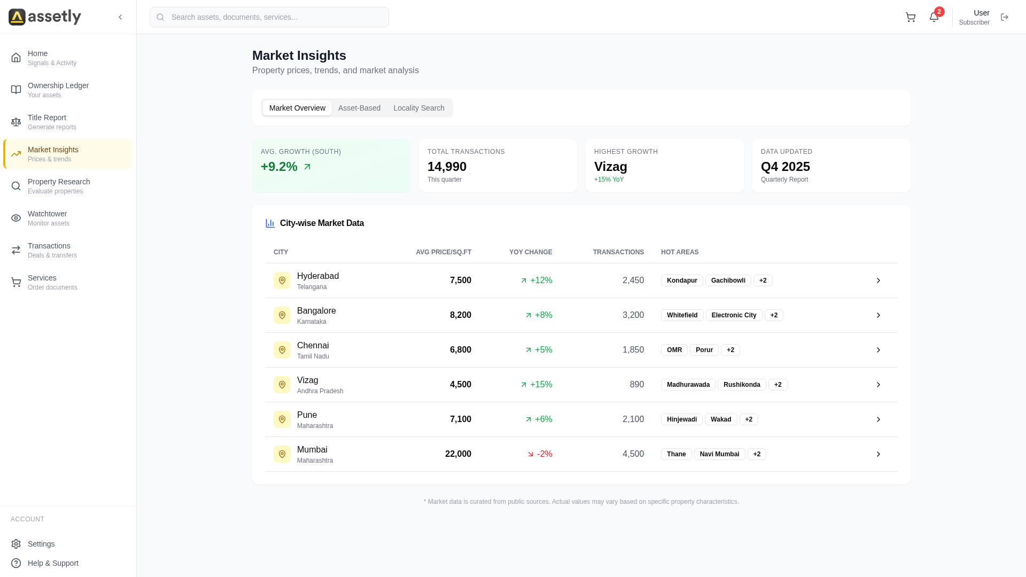Click the asset search input field
This screenshot has width=1026, height=577.
269,17
